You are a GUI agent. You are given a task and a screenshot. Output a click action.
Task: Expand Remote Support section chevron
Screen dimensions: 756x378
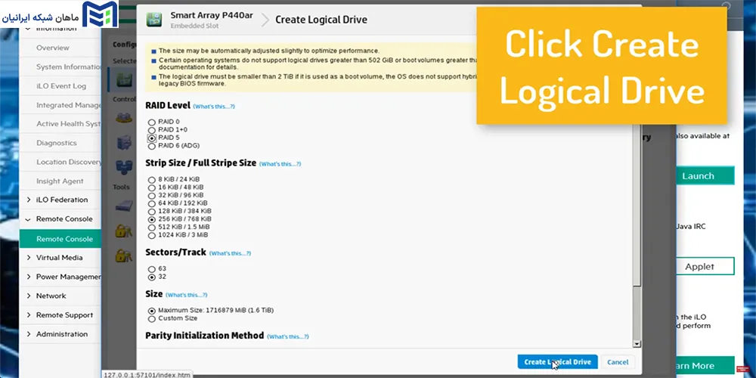[x=29, y=315]
